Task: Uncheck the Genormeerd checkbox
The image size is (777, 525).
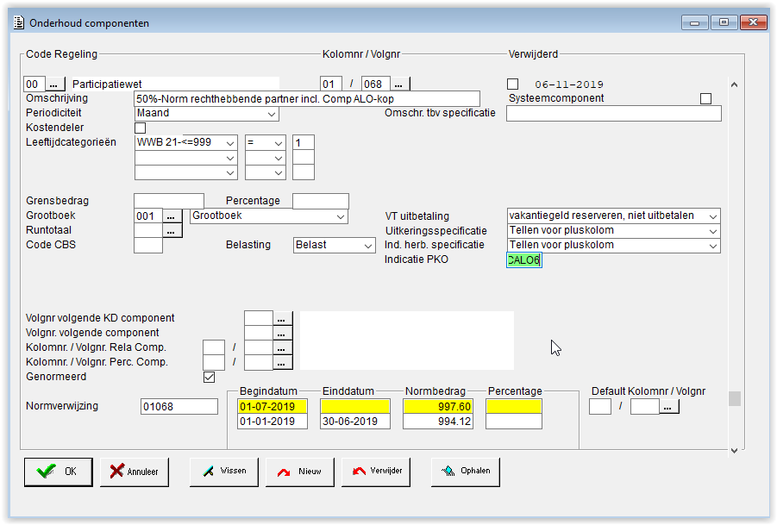Action: (209, 378)
